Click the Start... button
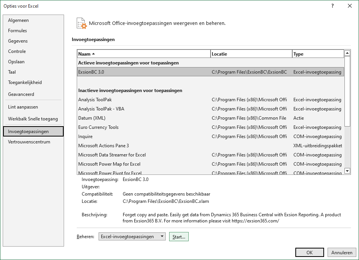This screenshot has width=359, height=260. (179, 237)
